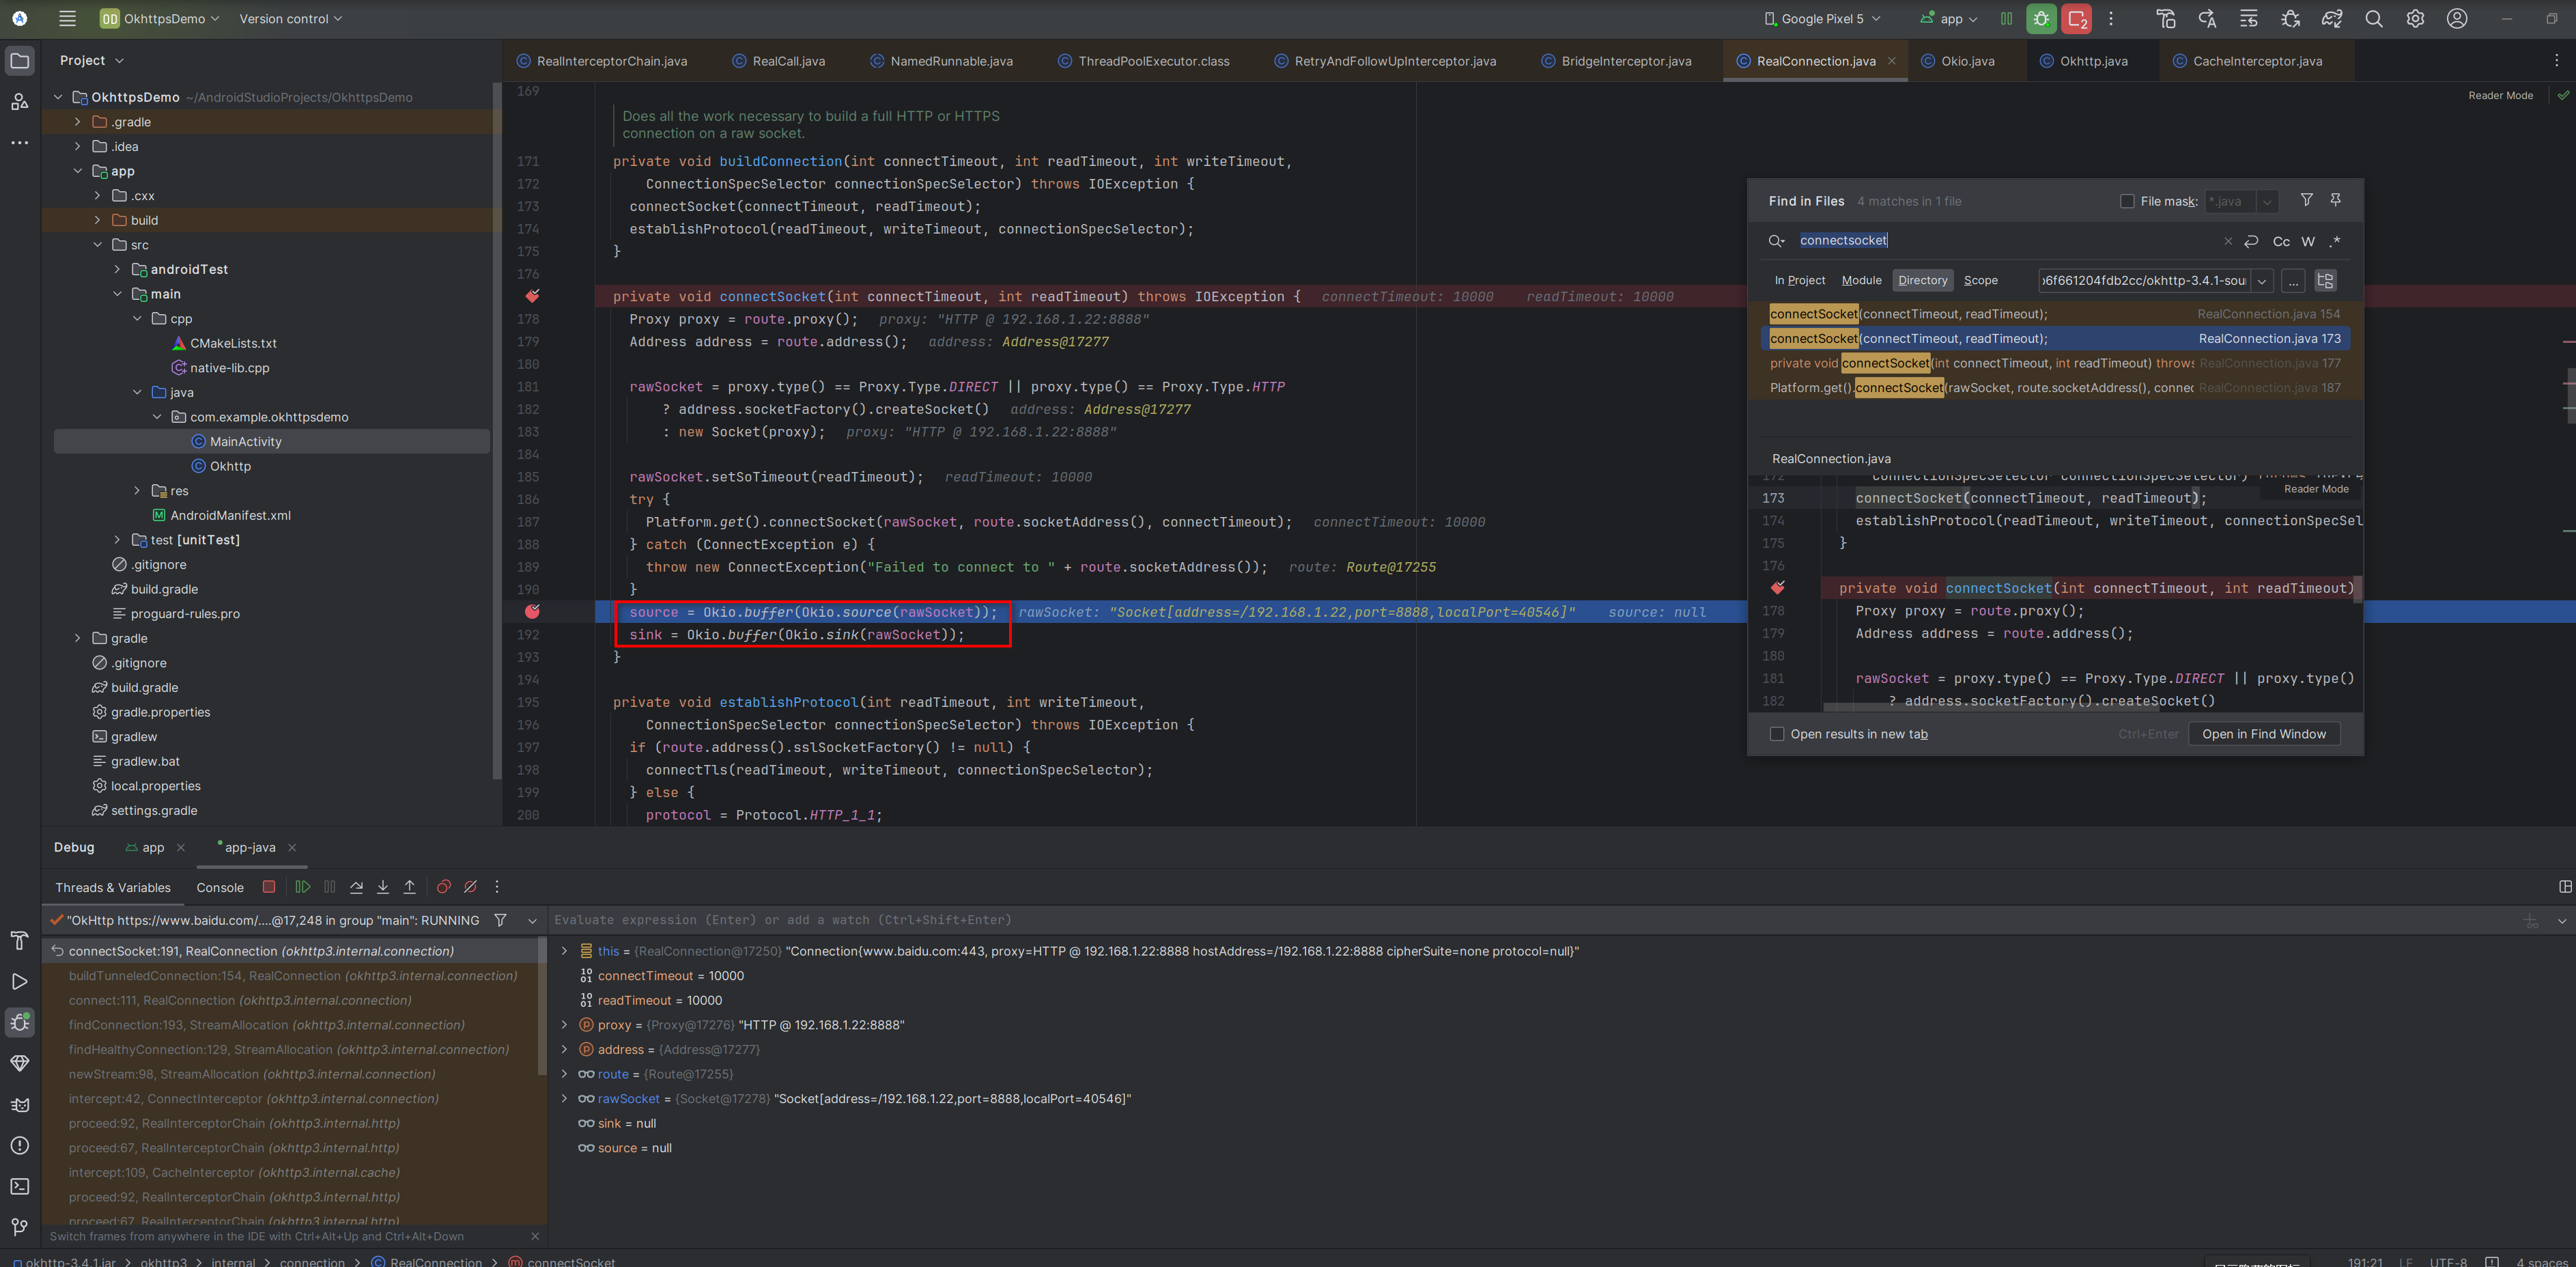Tick the File mask checkbox
Image resolution: width=2576 pixels, height=1267 pixels.
2127,201
